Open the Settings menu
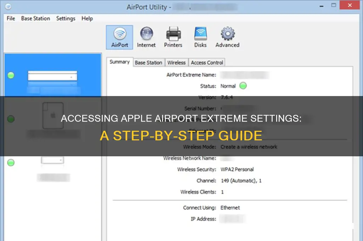 pyautogui.click(x=66, y=18)
